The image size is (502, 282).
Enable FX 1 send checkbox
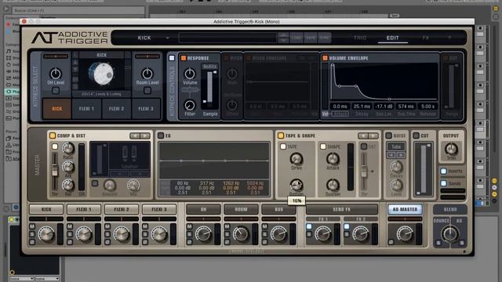[309, 226]
